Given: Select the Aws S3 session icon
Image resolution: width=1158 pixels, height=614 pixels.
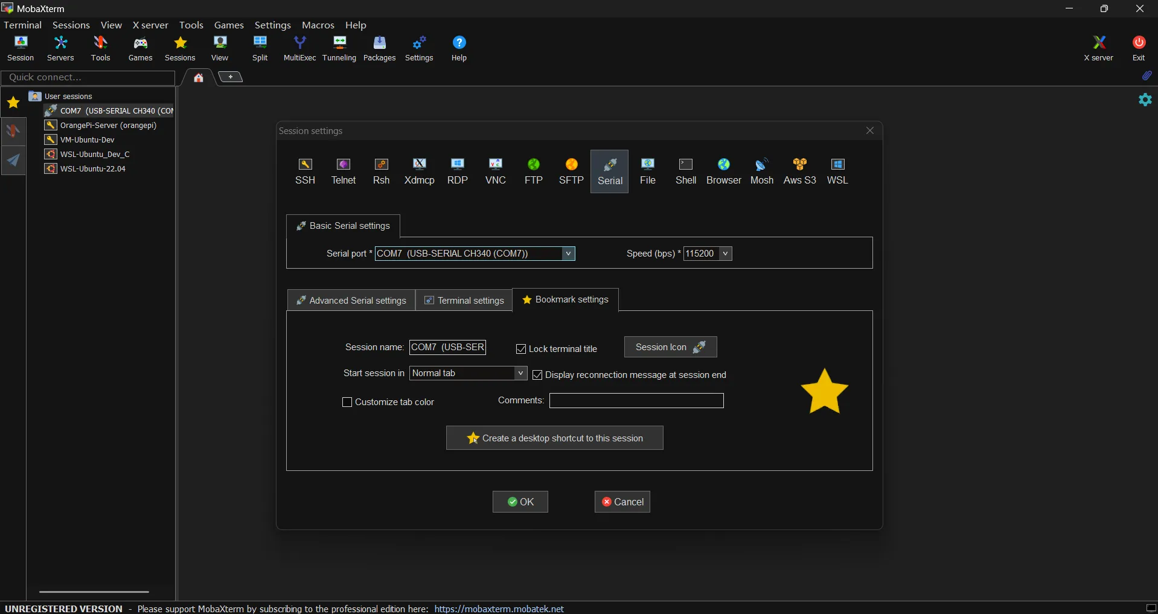Looking at the screenshot, I should (799, 171).
